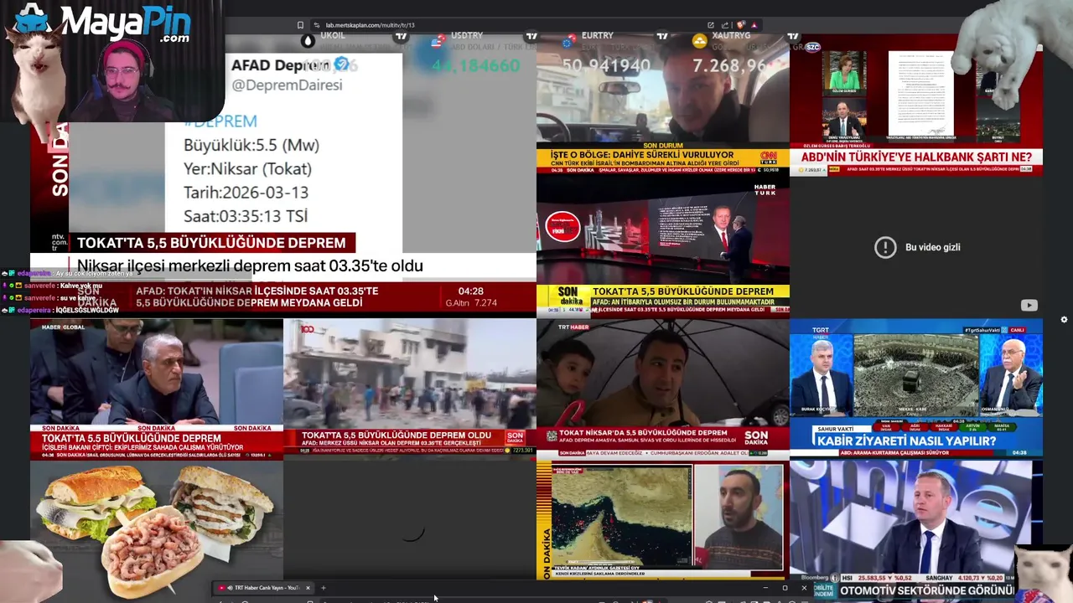Open the multitv settings gear icon
The height and width of the screenshot is (603, 1073).
pyautogui.click(x=1064, y=319)
